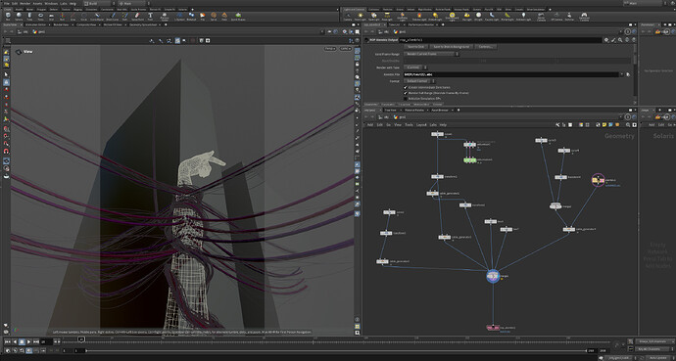
Task: Click the timeline play forward button
Action: coord(28,341)
